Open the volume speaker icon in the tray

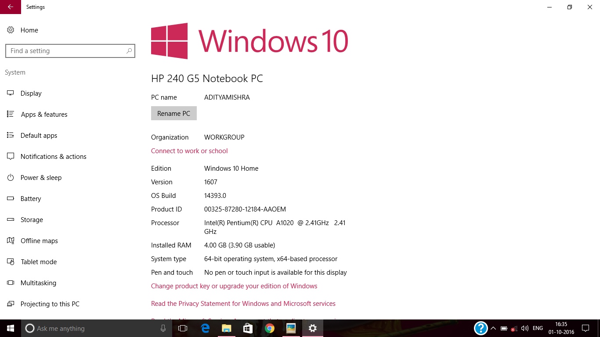pyautogui.click(x=524, y=328)
